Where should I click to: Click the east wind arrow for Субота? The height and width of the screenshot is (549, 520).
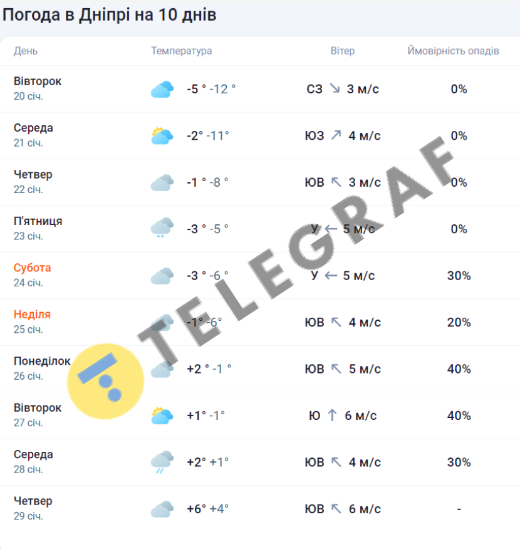(331, 276)
